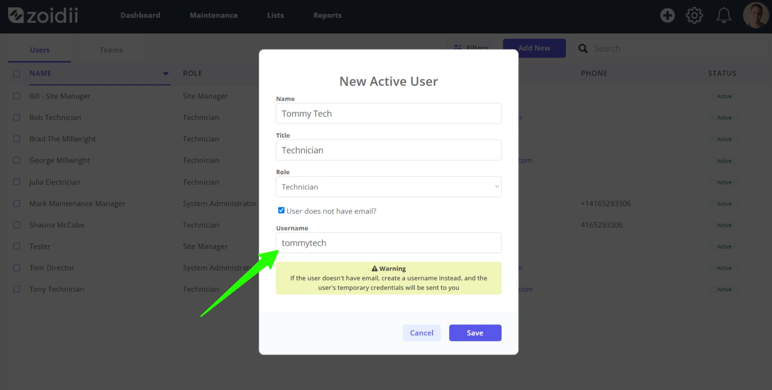Select the Julia Electrician checkbox
772x390 pixels.
point(17,182)
